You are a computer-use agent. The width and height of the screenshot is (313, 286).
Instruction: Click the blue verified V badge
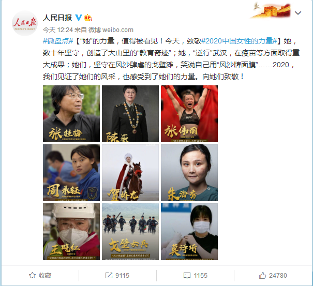[x=79, y=18]
